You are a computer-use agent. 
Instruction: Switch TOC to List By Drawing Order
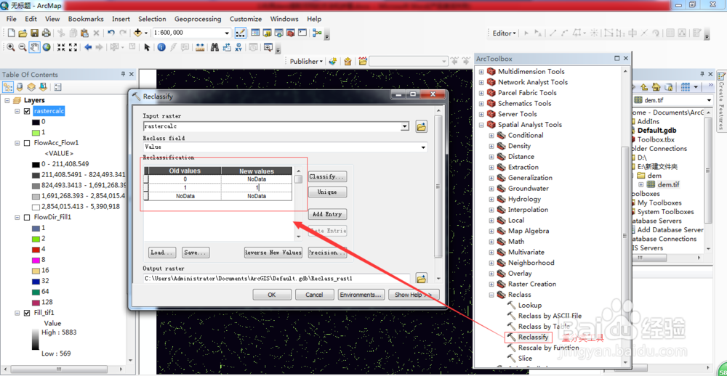click(8, 86)
